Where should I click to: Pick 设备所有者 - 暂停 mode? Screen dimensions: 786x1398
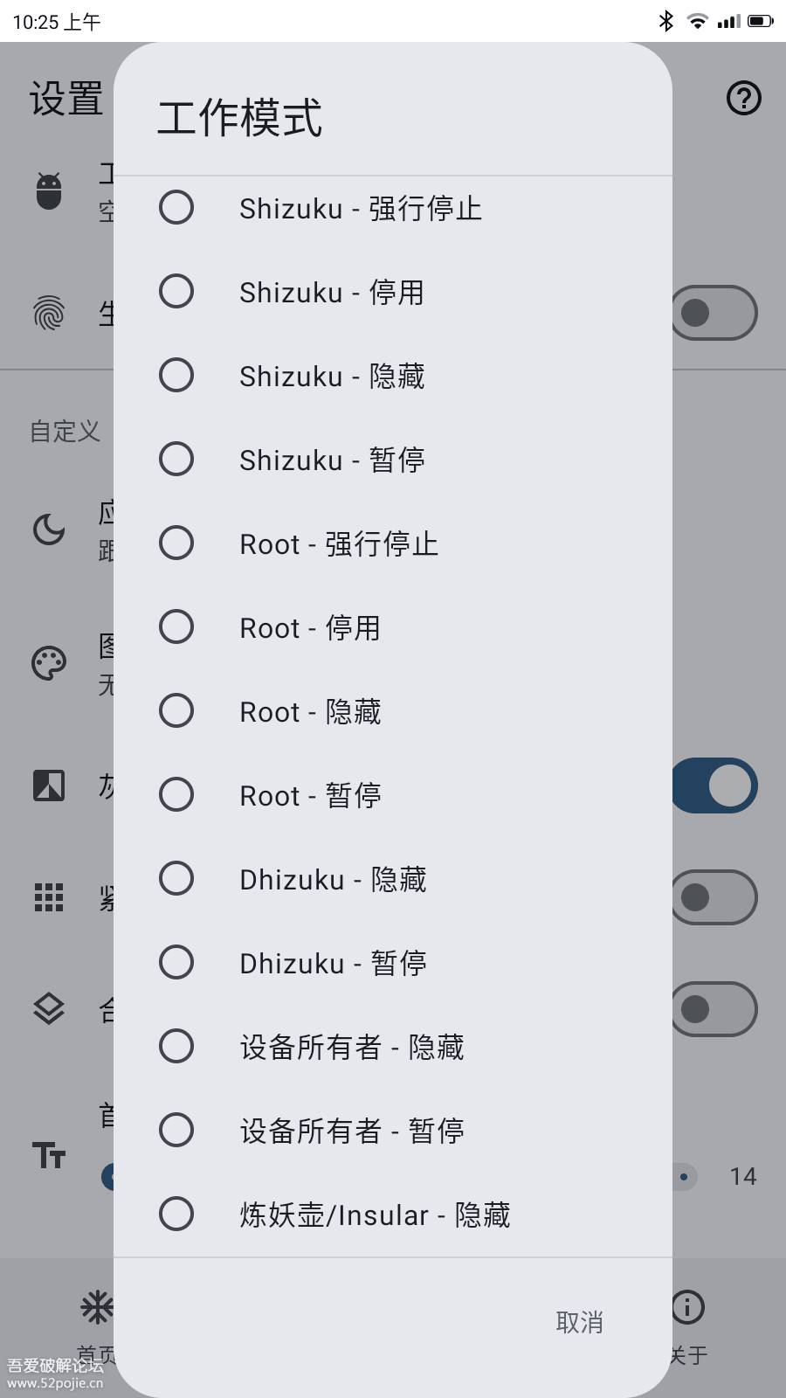pyautogui.click(x=177, y=1131)
